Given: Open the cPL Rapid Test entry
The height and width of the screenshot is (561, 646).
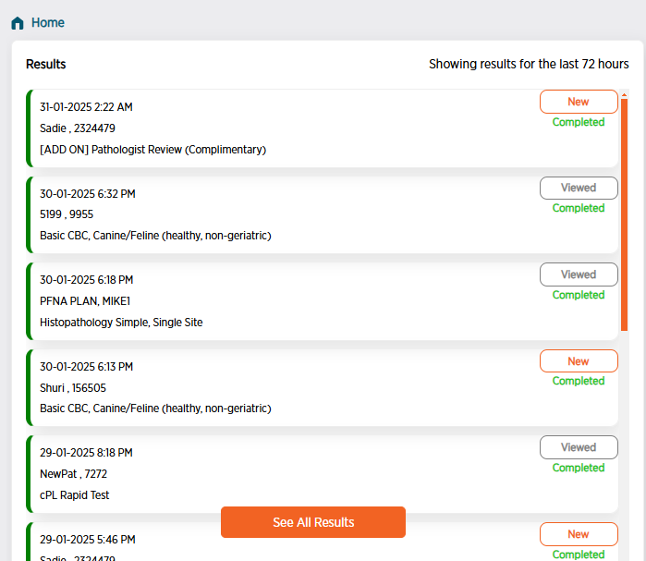Looking at the screenshot, I should point(75,495).
